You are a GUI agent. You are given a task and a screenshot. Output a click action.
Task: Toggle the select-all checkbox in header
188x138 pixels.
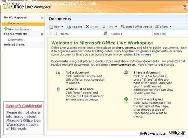[49, 33]
